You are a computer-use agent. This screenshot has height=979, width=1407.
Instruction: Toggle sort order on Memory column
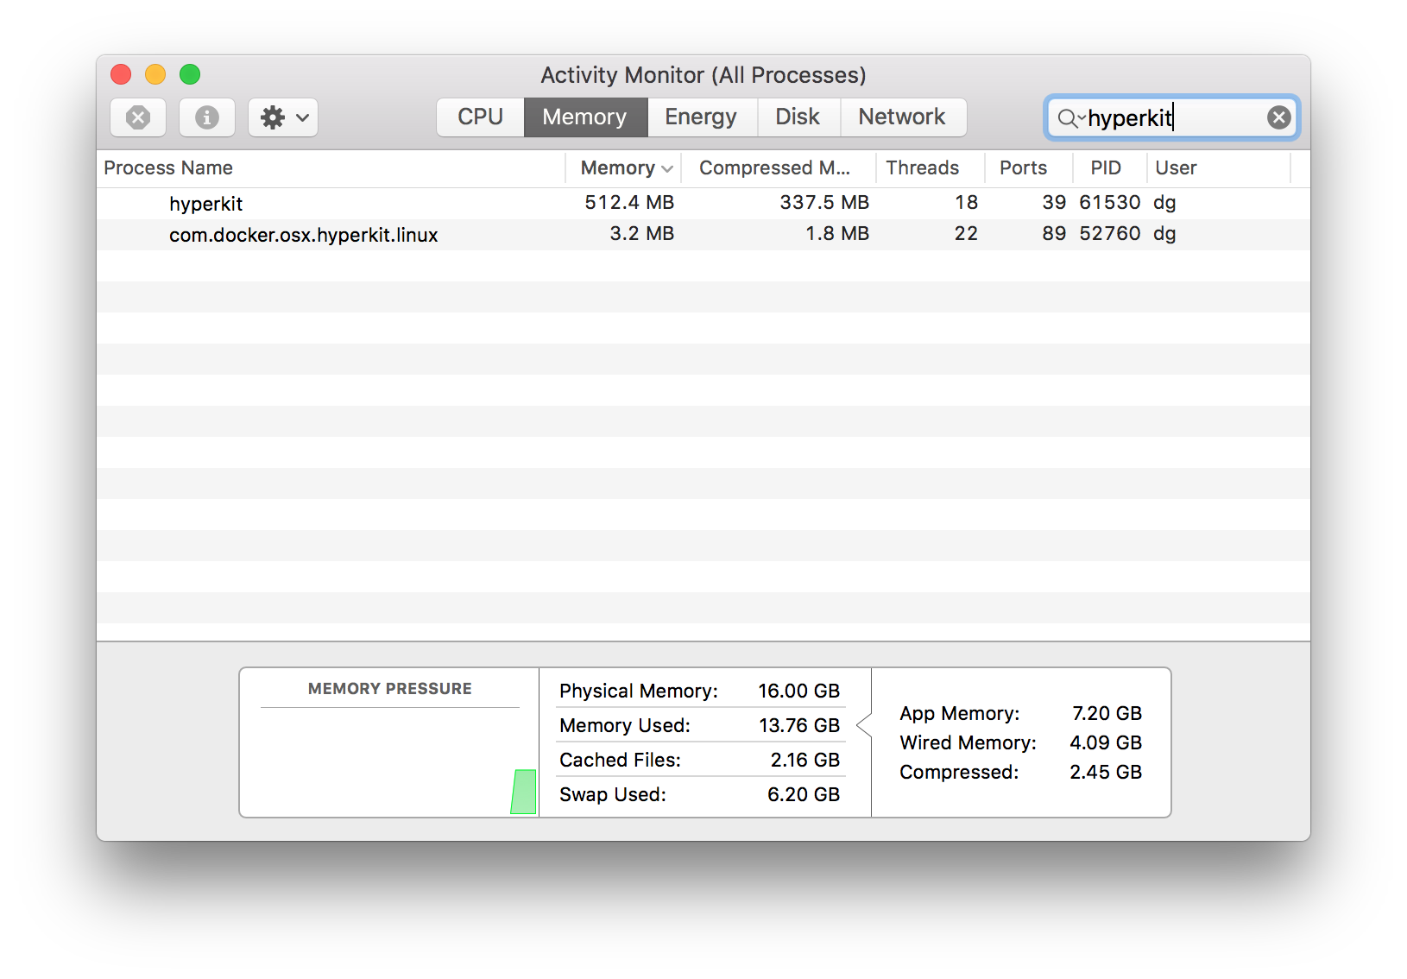[624, 168]
